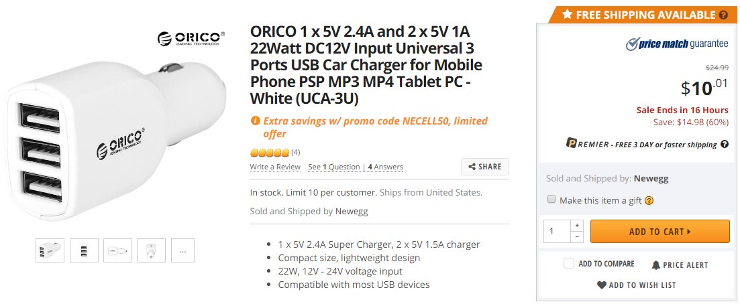
Task: Click the Price Alert bell icon
Action: [x=656, y=265]
